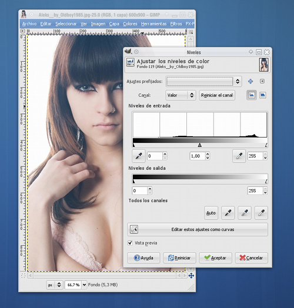
Task: Click input gamma middle slider triangle
Action: [x=200, y=145]
